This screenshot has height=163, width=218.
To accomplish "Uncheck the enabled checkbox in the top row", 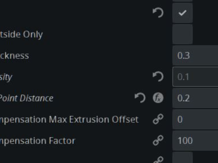I will (x=183, y=13).
